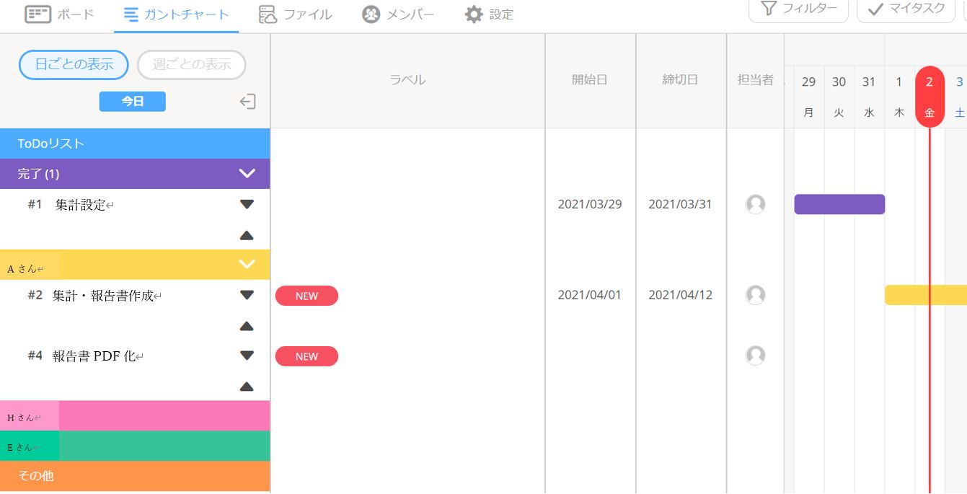Select the その他 group row
The height and width of the screenshot is (494, 967).
pos(135,476)
